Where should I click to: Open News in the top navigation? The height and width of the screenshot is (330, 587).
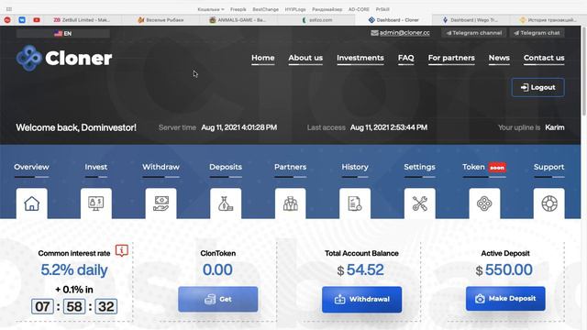coord(499,58)
